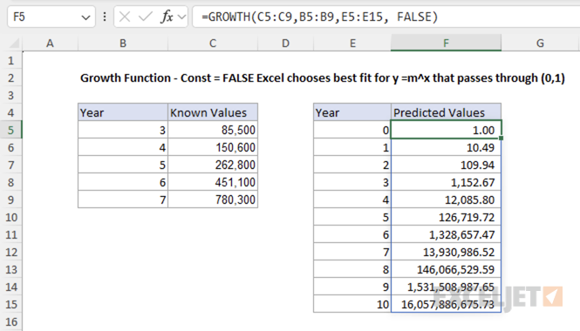Select the cell containing 780,300
Image resolution: width=580 pixels, height=331 pixels.
pyautogui.click(x=213, y=199)
